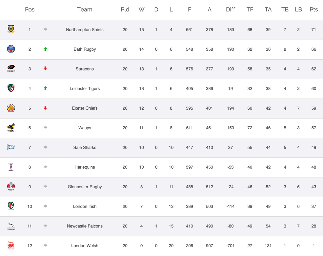Click the Team column header
Screen dimensions: 323x256
pos(85,9)
